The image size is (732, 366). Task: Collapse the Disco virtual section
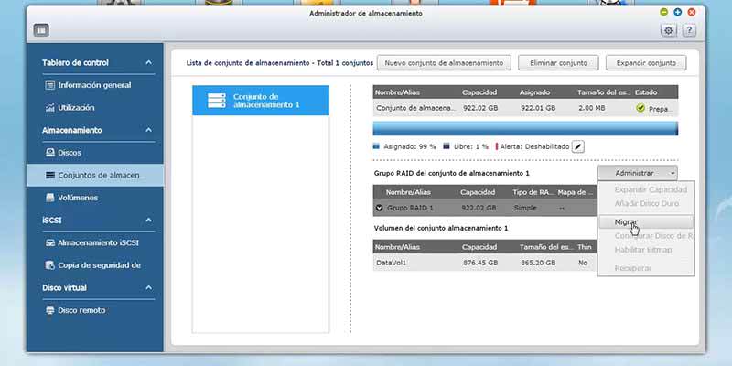click(148, 287)
